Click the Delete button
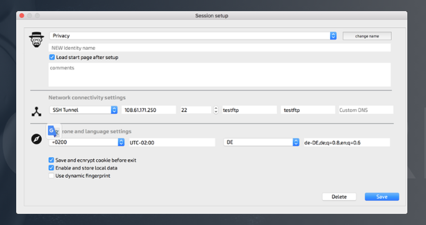Image resolution: width=426 pixels, height=225 pixels. (339, 197)
